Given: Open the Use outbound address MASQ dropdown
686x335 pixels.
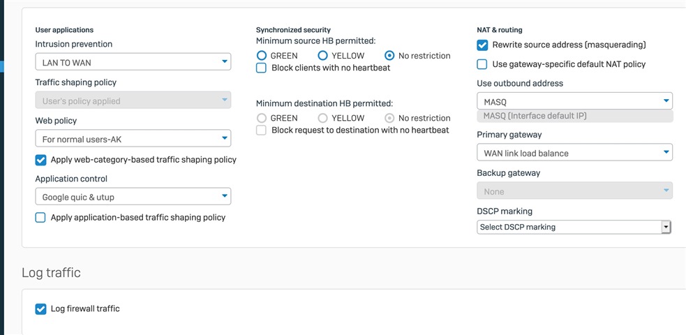Looking at the screenshot, I should (x=574, y=101).
